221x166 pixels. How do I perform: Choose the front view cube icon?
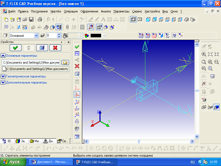tap(148, 19)
